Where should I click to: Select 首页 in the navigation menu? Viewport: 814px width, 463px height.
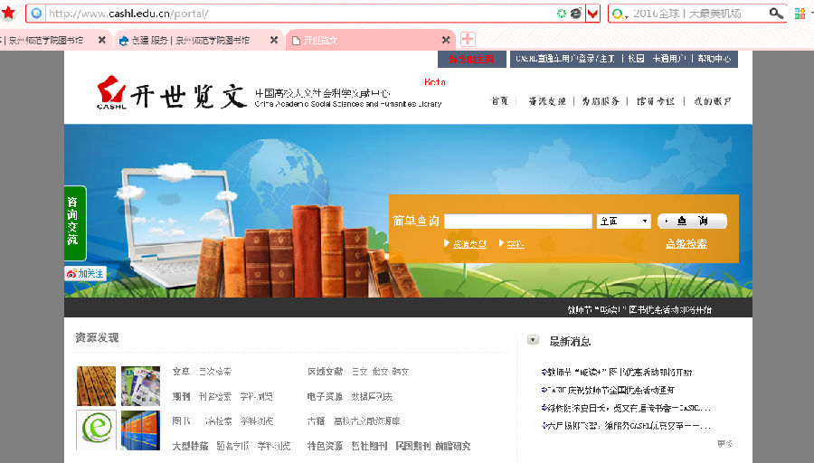498,101
